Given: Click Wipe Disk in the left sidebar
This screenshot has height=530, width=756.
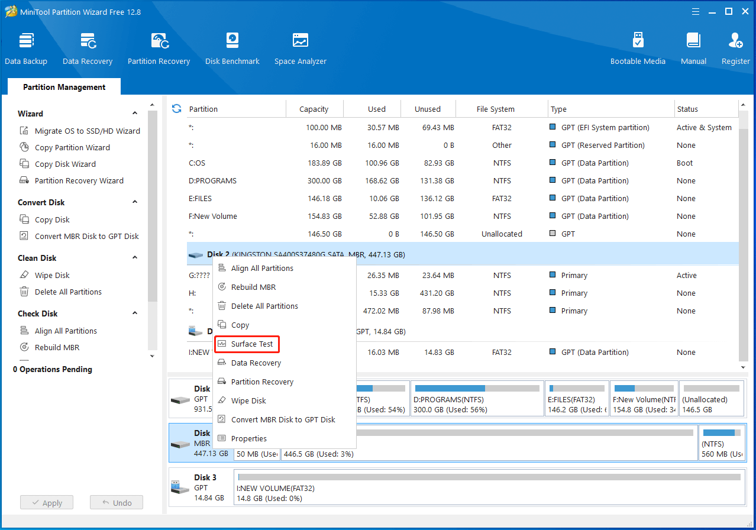Looking at the screenshot, I should (x=52, y=275).
